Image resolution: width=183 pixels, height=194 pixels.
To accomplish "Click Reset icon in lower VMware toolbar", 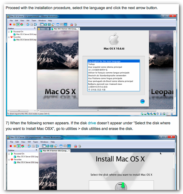I will tap(23, 146).
